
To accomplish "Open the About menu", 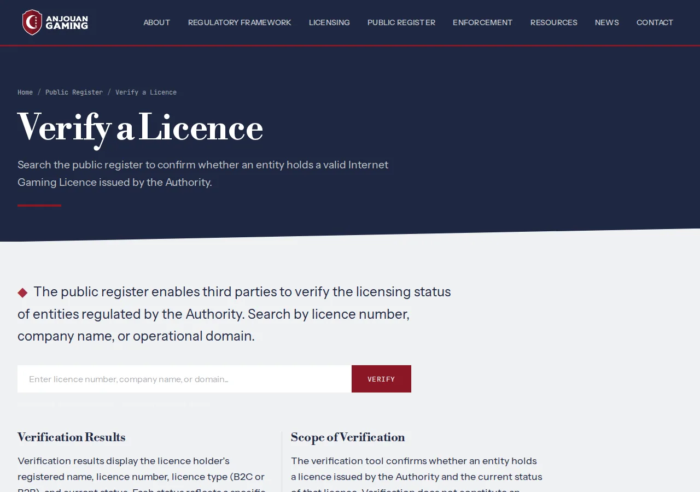I will 157,22.
